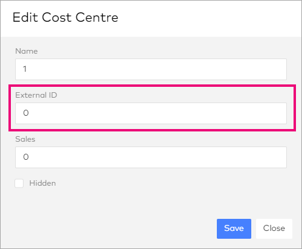Close the Edit Cost Centre dialog
Image resolution: width=302 pixels, height=249 pixels.
pos(274,229)
